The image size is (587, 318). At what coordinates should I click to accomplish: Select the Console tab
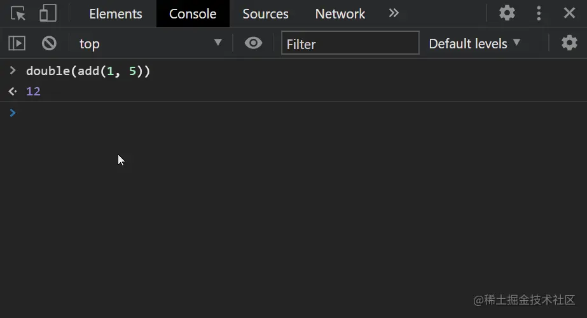(193, 14)
